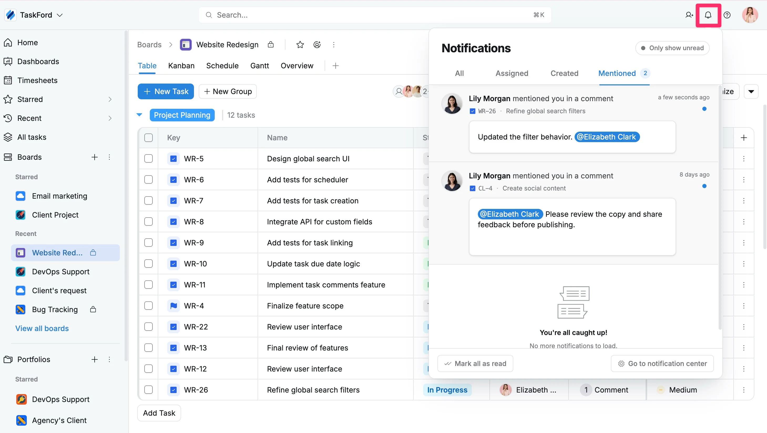Add a new view with the plus icon
This screenshot has width=767, height=433.
click(336, 66)
